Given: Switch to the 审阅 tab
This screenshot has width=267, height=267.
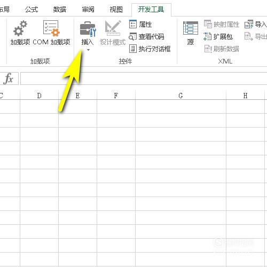Looking at the screenshot, I should pyautogui.click(x=88, y=9).
